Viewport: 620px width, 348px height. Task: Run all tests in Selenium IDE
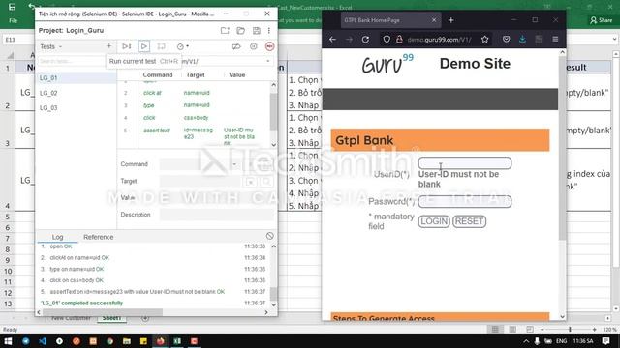(126, 46)
